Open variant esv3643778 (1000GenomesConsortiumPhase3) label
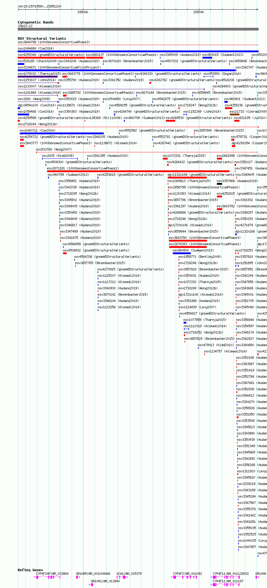This screenshot has width=267, height=588. [x=98, y=74]
